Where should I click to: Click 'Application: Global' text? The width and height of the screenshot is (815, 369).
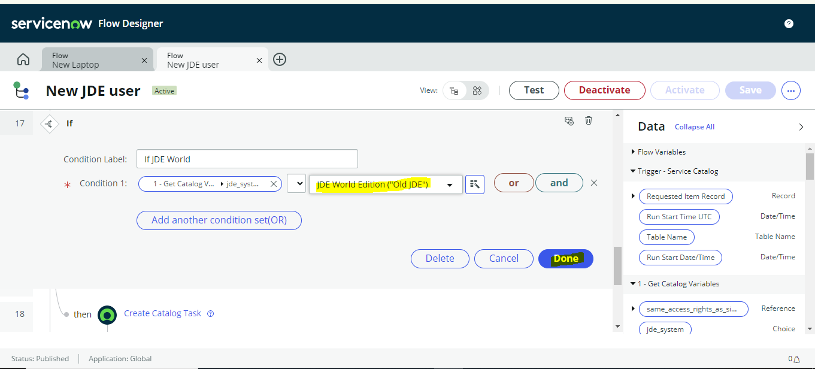click(120, 359)
